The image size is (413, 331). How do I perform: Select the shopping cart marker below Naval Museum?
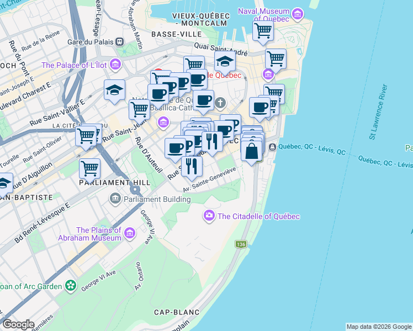[x=263, y=33]
